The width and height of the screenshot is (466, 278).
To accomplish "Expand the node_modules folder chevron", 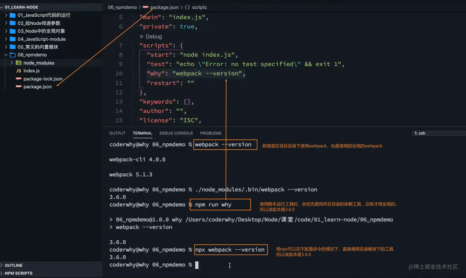I will [x=12, y=63].
